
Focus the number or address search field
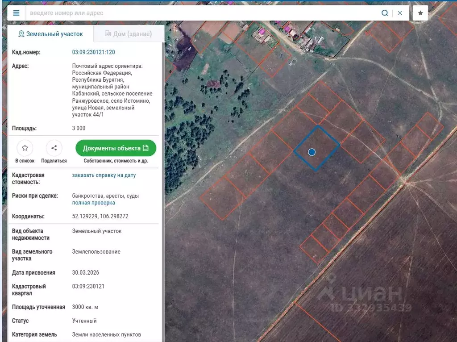click(x=203, y=13)
